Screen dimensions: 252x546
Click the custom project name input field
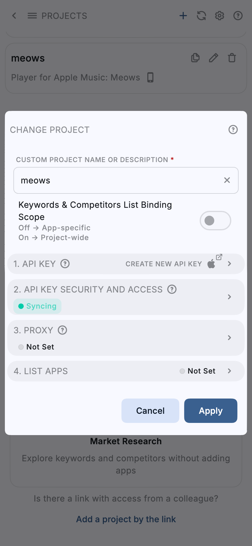[116, 180]
